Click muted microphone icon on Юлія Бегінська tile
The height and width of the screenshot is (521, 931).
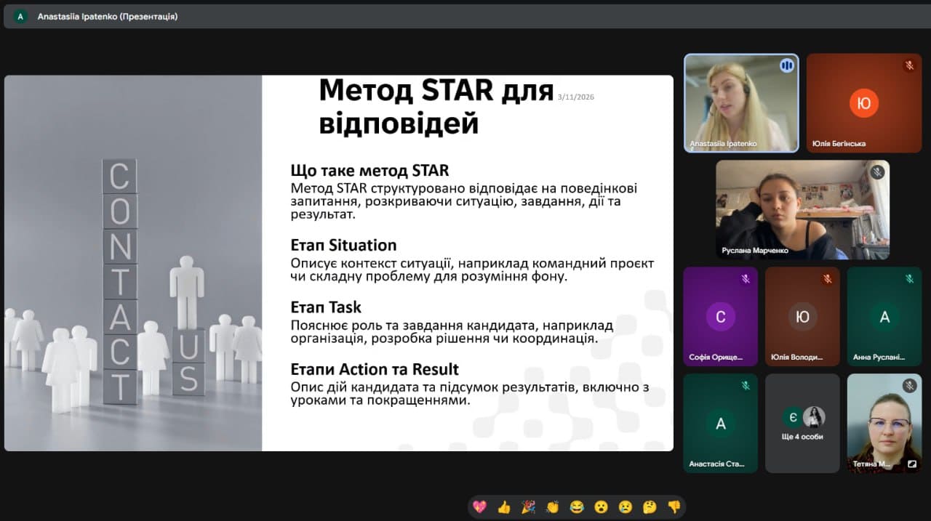[x=909, y=66]
